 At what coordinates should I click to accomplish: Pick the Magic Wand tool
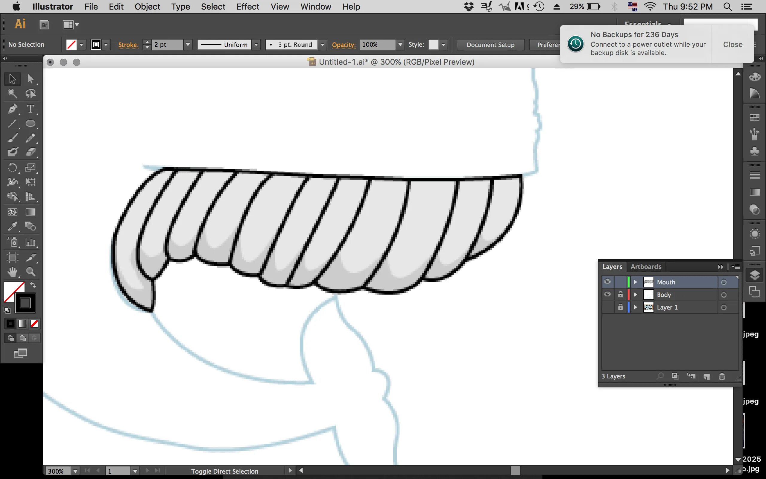(x=12, y=93)
